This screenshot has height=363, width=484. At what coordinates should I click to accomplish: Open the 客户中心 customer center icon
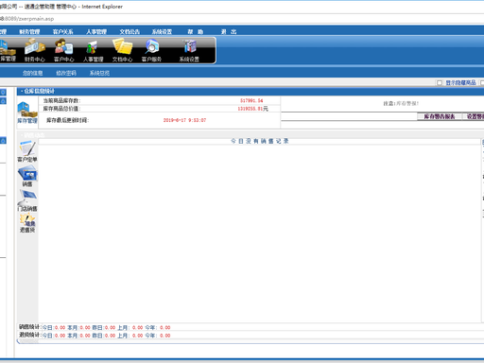coord(63,50)
